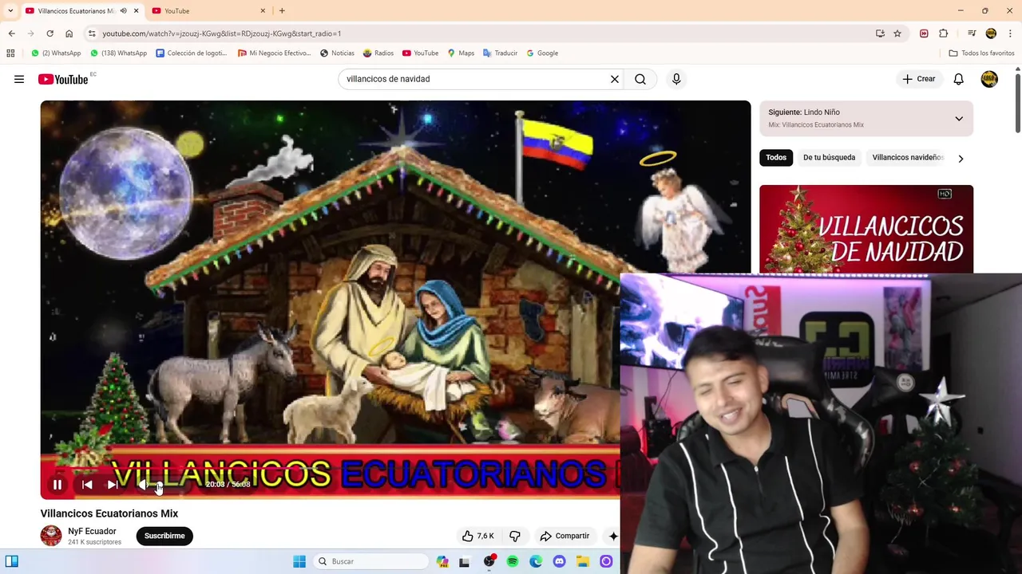This screenshot has height=574, width=1022.
Task: Select the De tu búsqueda chip
Action: click(829, 158)
